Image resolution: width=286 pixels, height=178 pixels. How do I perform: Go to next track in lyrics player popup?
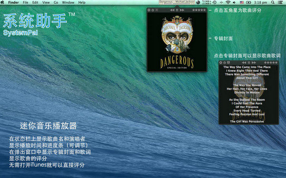[x=254, y=62]
